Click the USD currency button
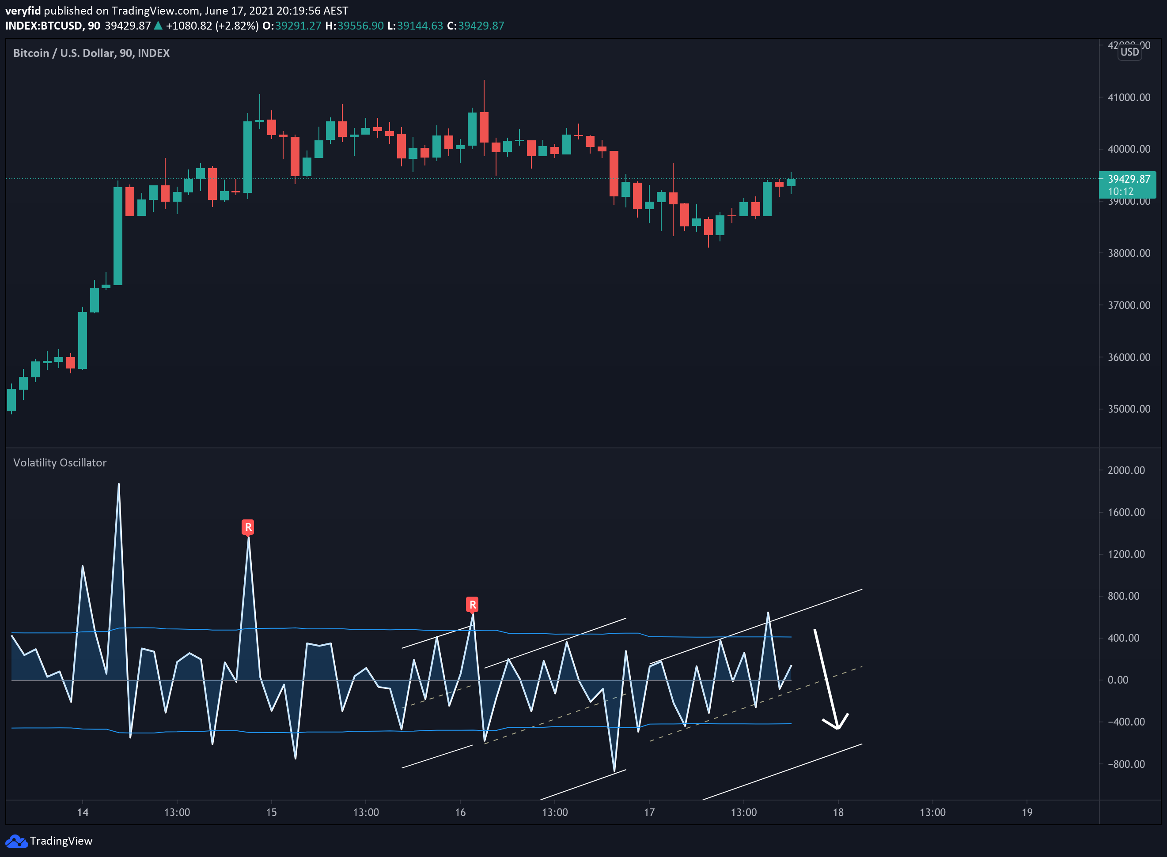This screenshot has width=1167, height=857. (1129, 52)
